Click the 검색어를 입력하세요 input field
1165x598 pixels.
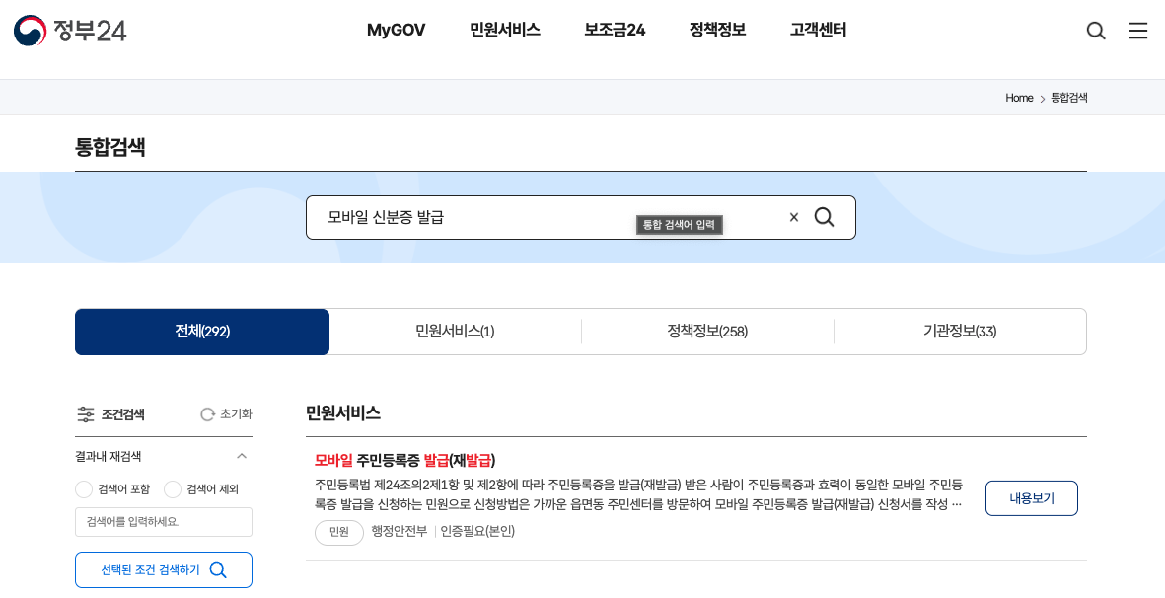[163, 522]
